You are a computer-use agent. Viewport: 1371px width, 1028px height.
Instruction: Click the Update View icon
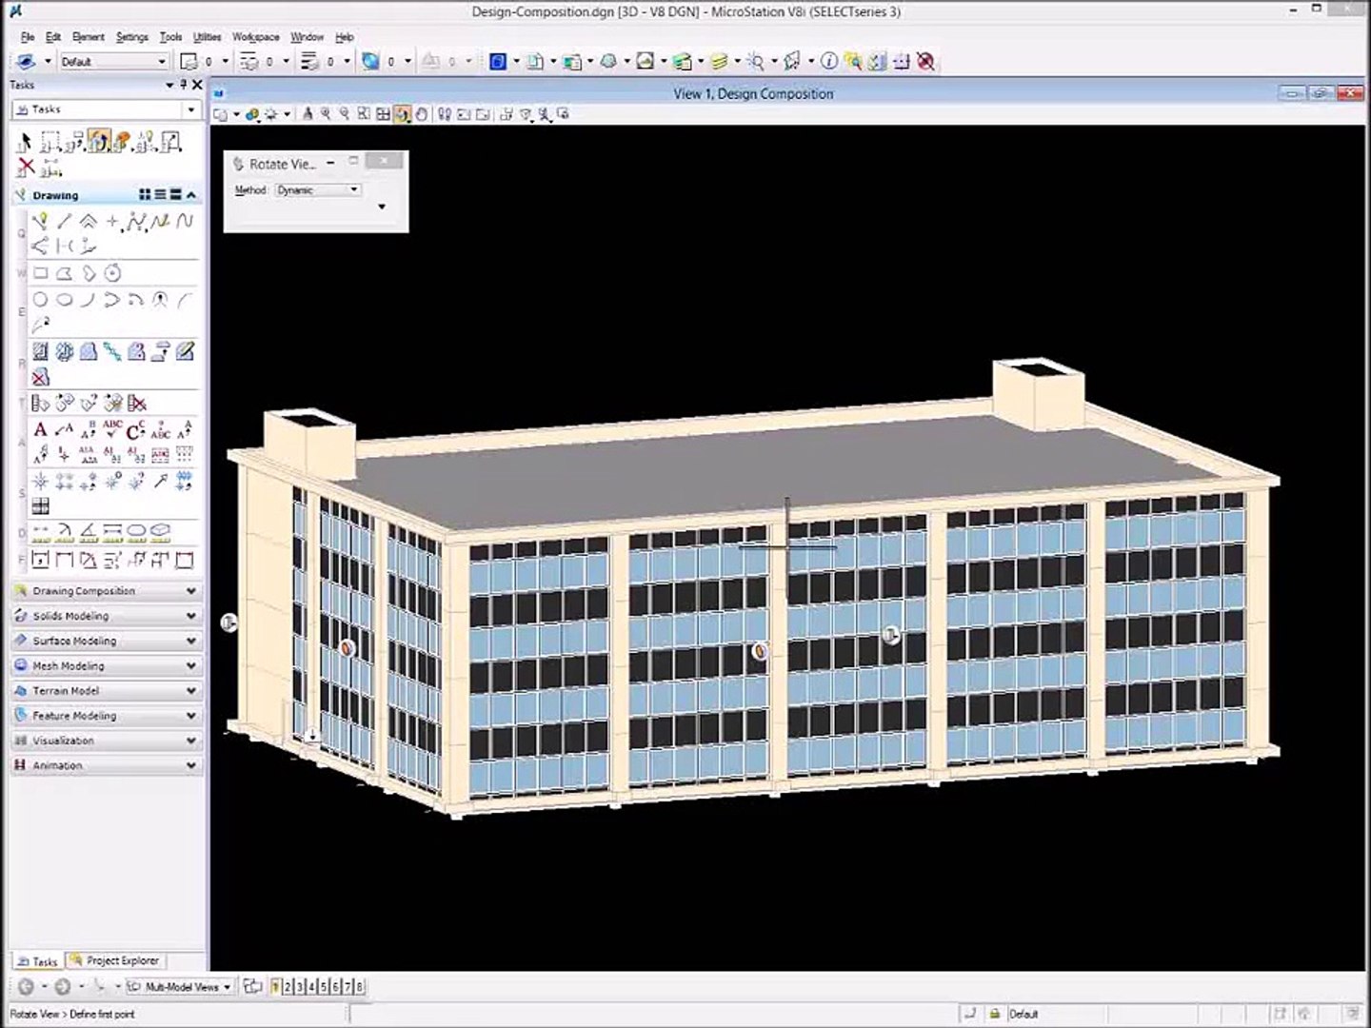[x=307, y=114]
